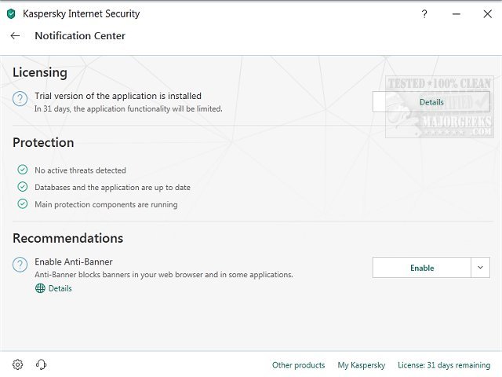
Task: Click the License: 31 days remaining link
Action: click(x=443, y=365)
